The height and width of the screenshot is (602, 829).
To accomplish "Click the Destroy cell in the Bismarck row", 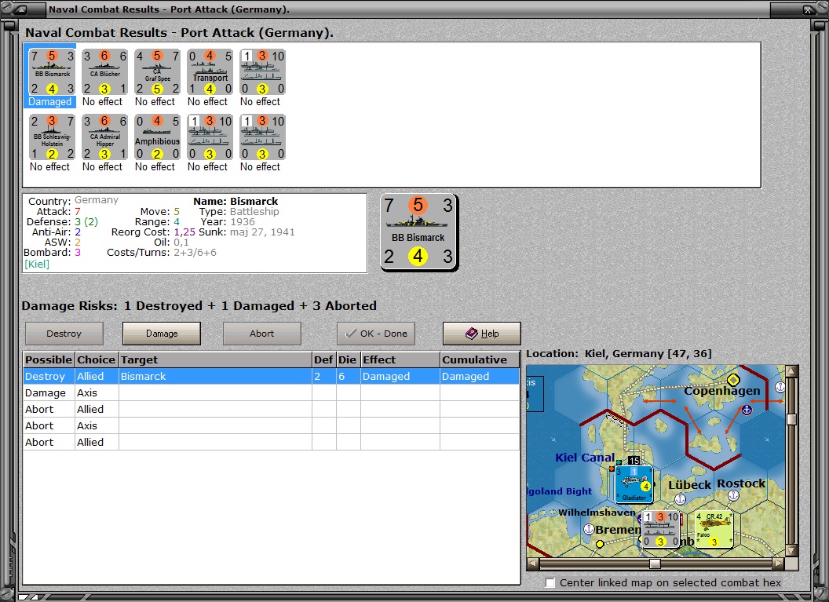I will (49, 376).
